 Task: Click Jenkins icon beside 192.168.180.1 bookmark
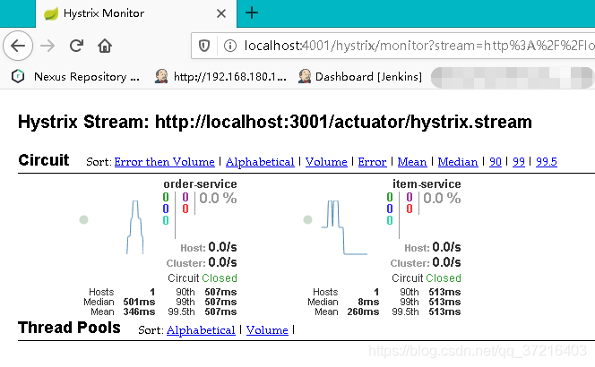click(x=161, y=76)
